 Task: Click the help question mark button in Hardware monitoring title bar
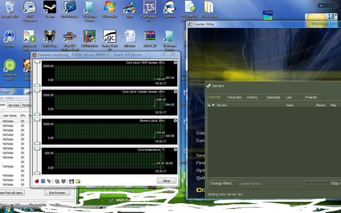(x=164, y=54)
